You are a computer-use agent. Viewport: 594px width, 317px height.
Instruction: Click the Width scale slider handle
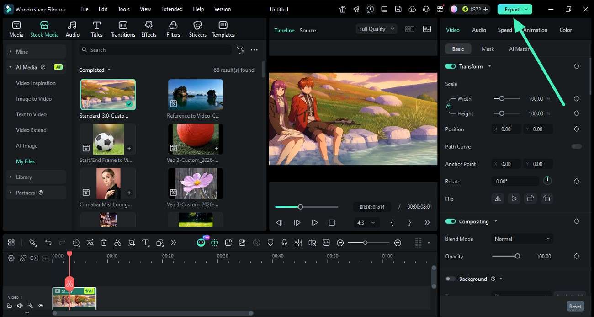502,98
